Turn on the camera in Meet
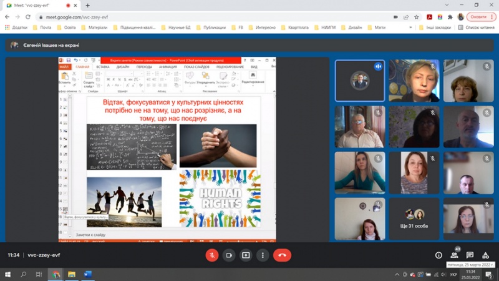Screen dimensions: 499x281 [x=229, y=255]
